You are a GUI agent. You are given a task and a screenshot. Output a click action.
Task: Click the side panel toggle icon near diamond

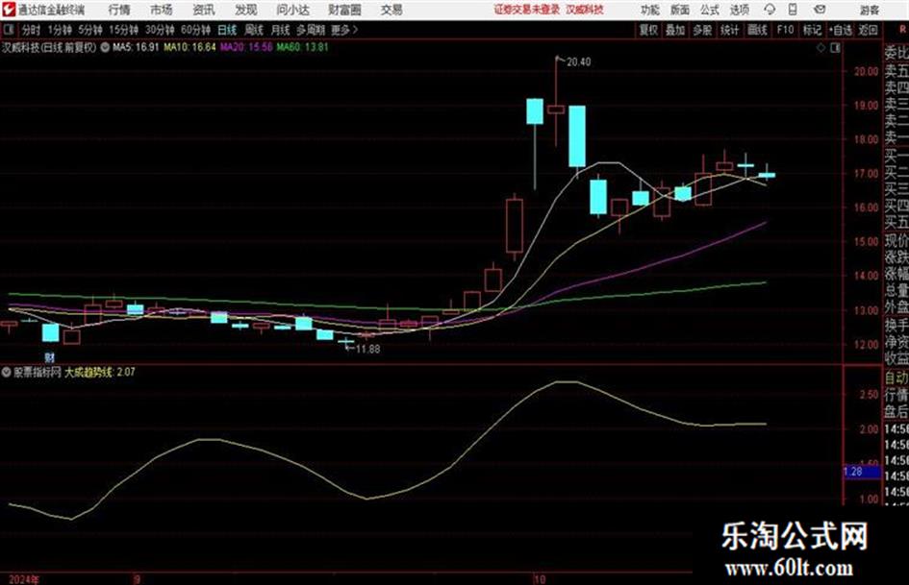[835, 48]
